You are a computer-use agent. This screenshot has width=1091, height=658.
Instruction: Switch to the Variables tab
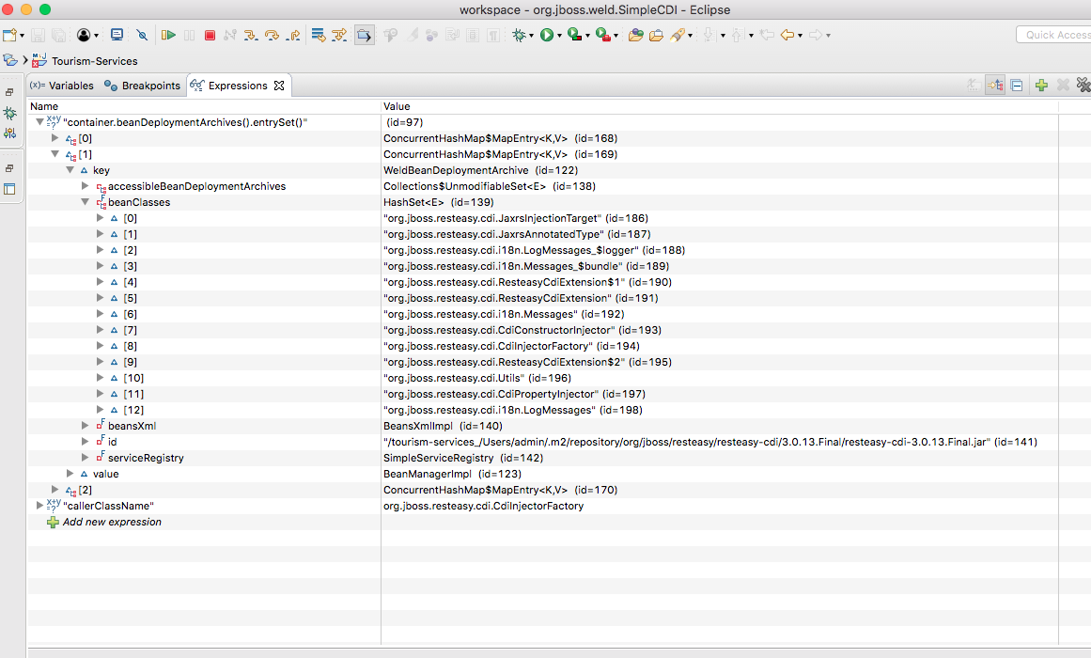[x=62, y=86]
